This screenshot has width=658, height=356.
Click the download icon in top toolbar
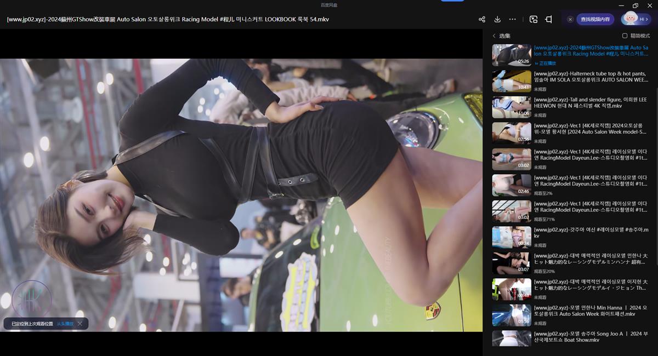(497, 19)
